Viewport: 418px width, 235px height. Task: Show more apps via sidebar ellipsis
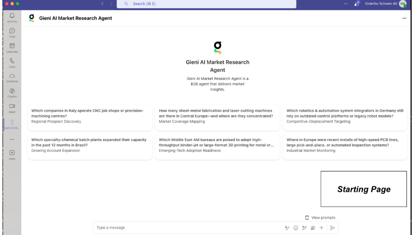(x=12, y=139)
